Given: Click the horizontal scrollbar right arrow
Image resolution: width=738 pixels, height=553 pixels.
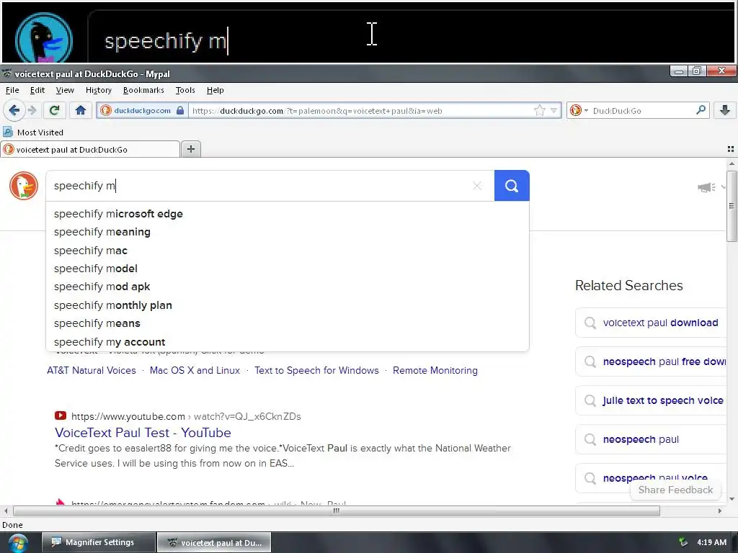Looking at the screenshot, I should click(x=720, y=511).
